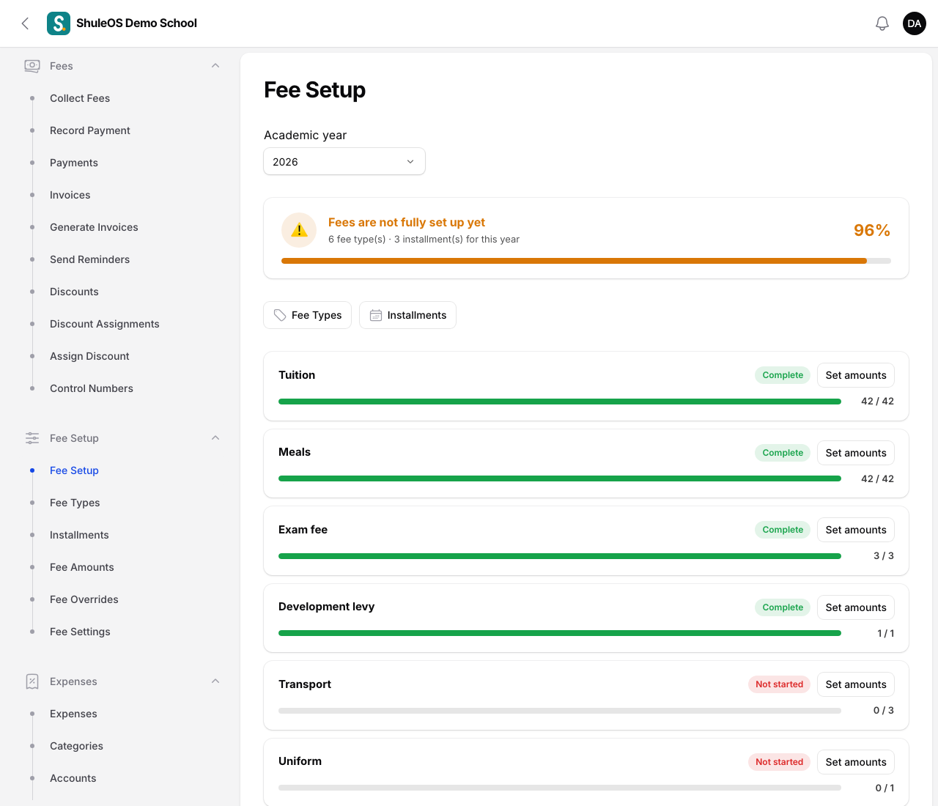The height and width of the screenshot is (806, 938).
Task: Click the back arrow in header
Action: tap(25, 23)
